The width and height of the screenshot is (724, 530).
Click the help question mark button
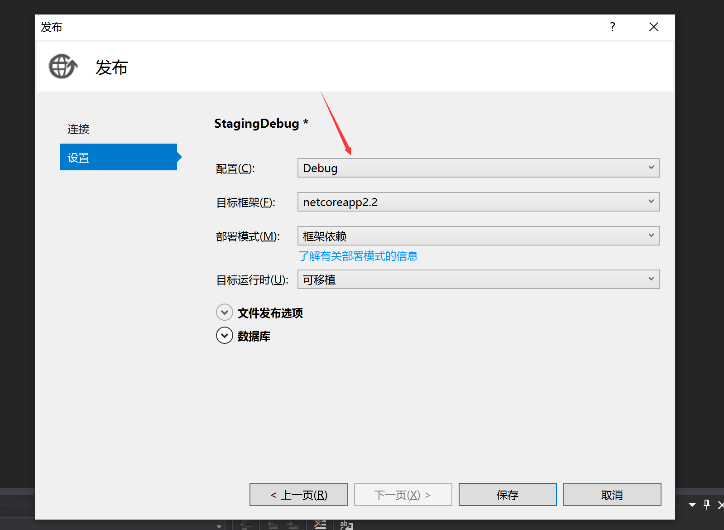pos(612,27)
